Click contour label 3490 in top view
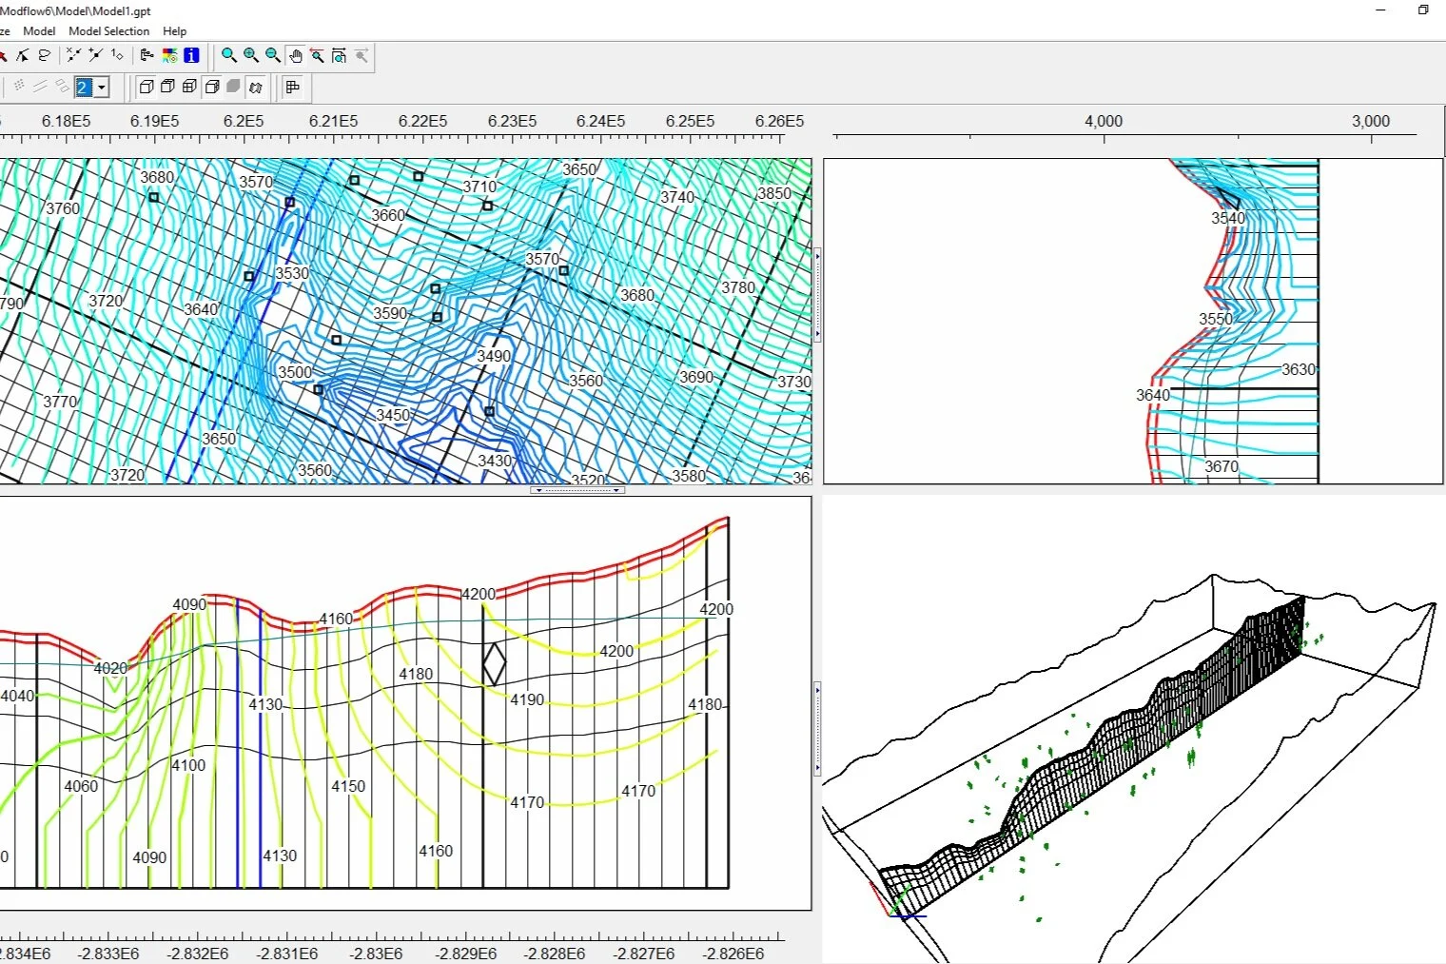 494,356
